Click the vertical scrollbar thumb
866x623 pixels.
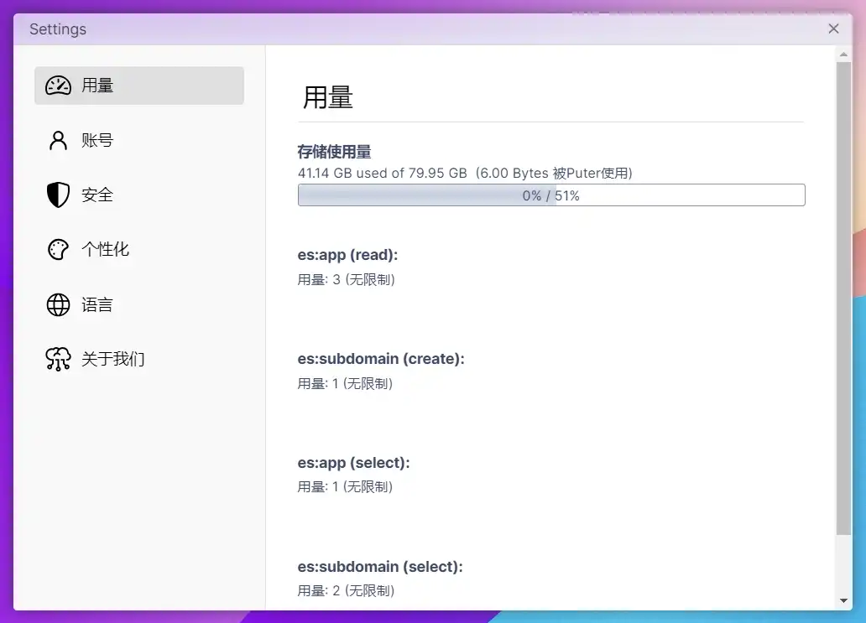pyautogui.click(x=843, y=298)
